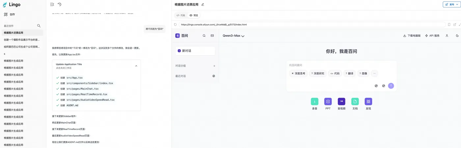Open the Qwen3-Max model dropdown

[233, 36]
